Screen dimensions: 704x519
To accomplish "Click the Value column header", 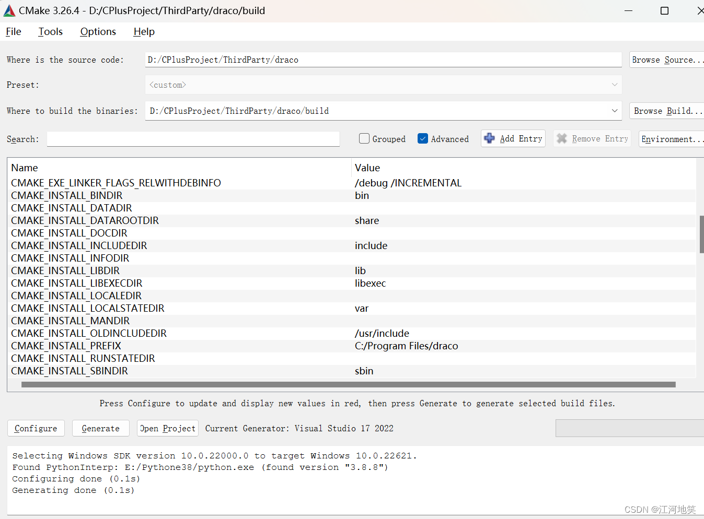I will tap(367, 168).
